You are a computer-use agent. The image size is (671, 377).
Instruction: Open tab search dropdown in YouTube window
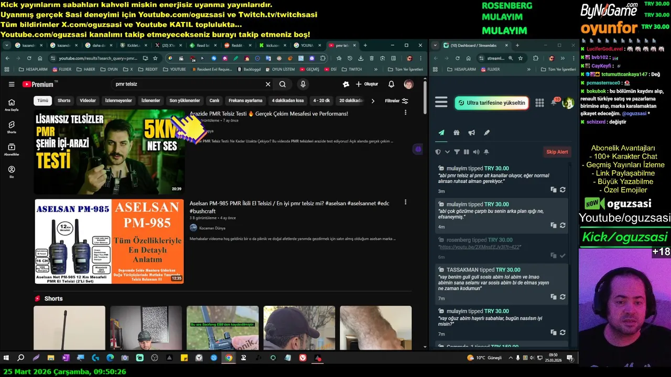[7, 46]
